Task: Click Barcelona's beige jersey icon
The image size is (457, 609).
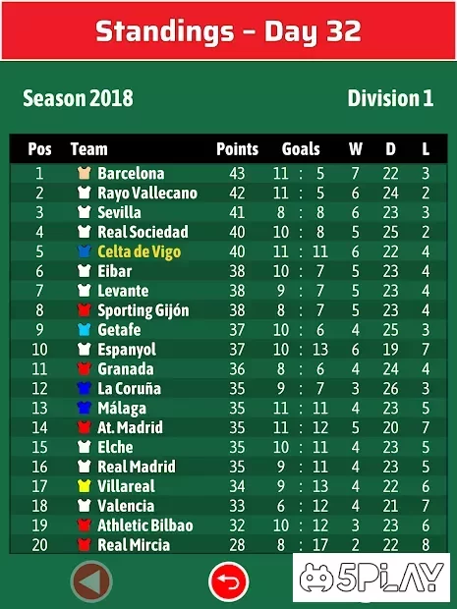Action: (84, 173)
